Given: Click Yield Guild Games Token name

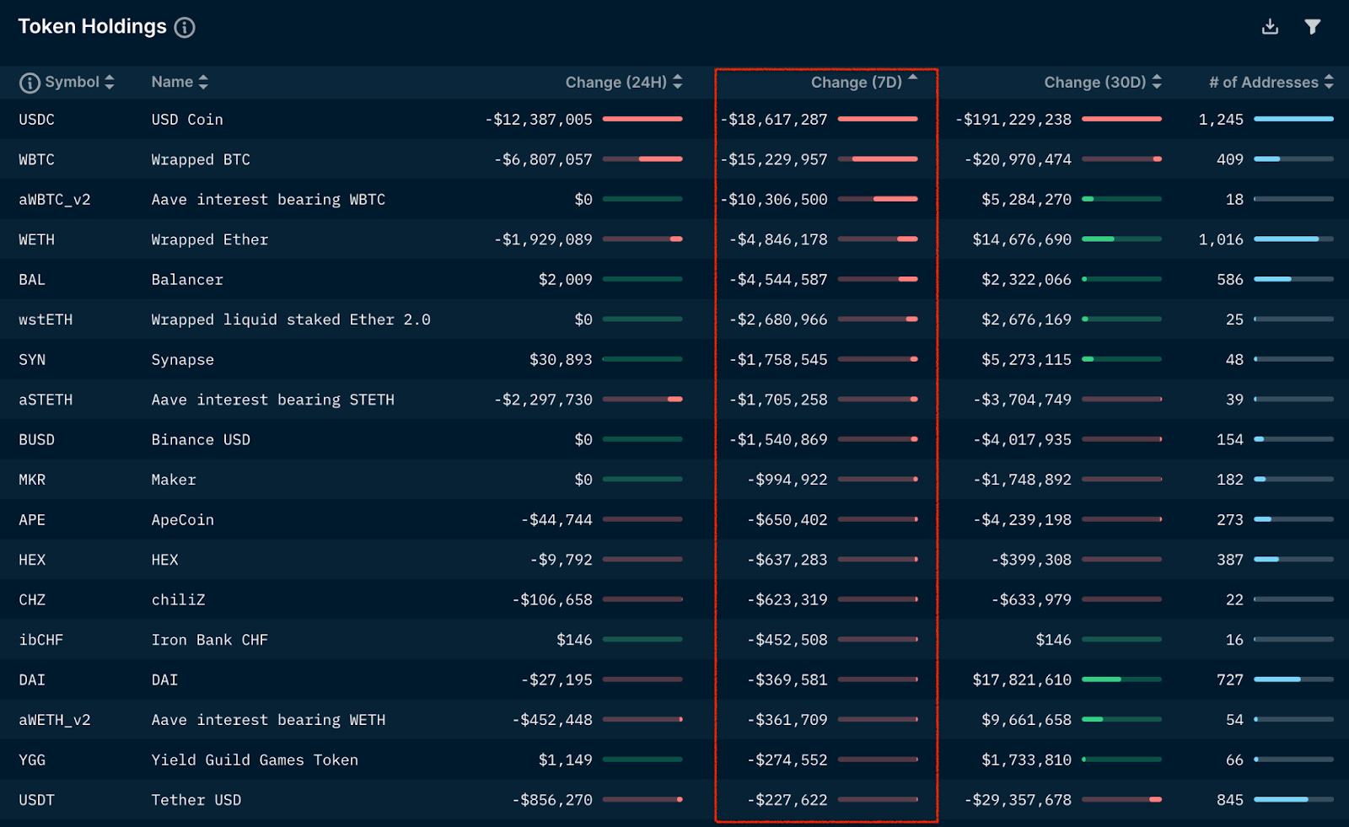Looking at the screenshot, I should pos(255,760).
